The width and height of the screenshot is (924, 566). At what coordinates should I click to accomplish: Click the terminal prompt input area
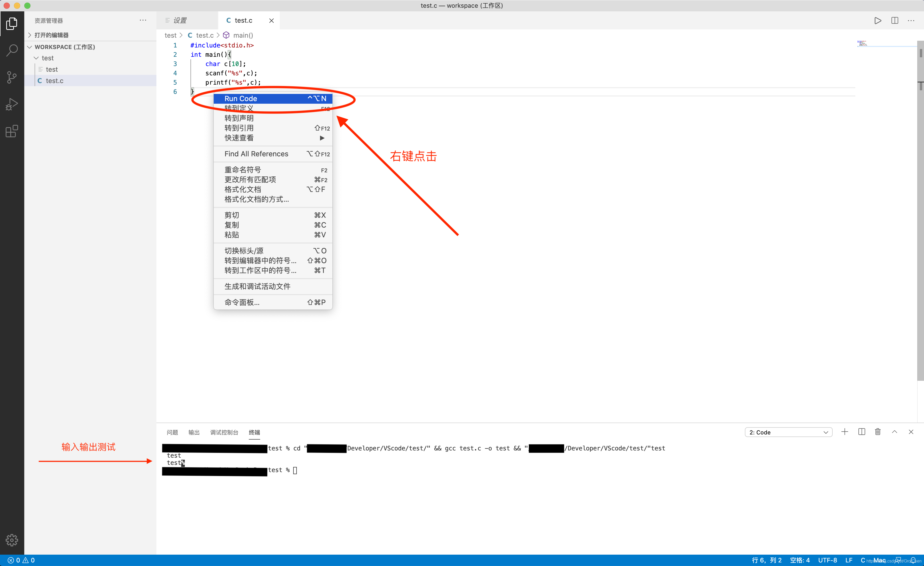295,470
